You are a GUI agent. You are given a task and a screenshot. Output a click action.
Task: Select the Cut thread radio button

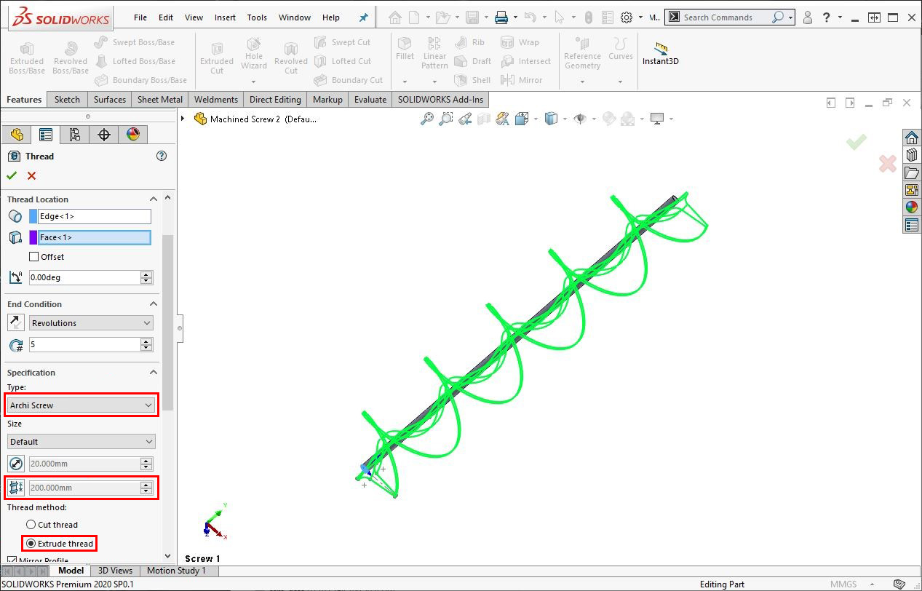31,525
